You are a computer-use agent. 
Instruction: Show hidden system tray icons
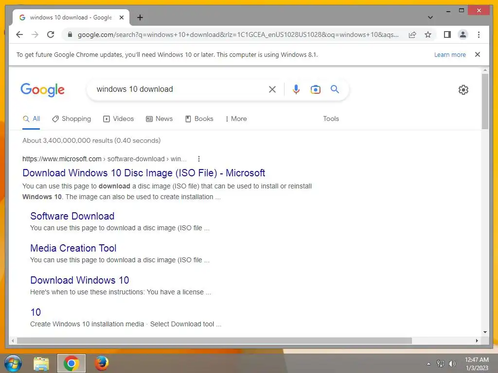tap(428, 364)
